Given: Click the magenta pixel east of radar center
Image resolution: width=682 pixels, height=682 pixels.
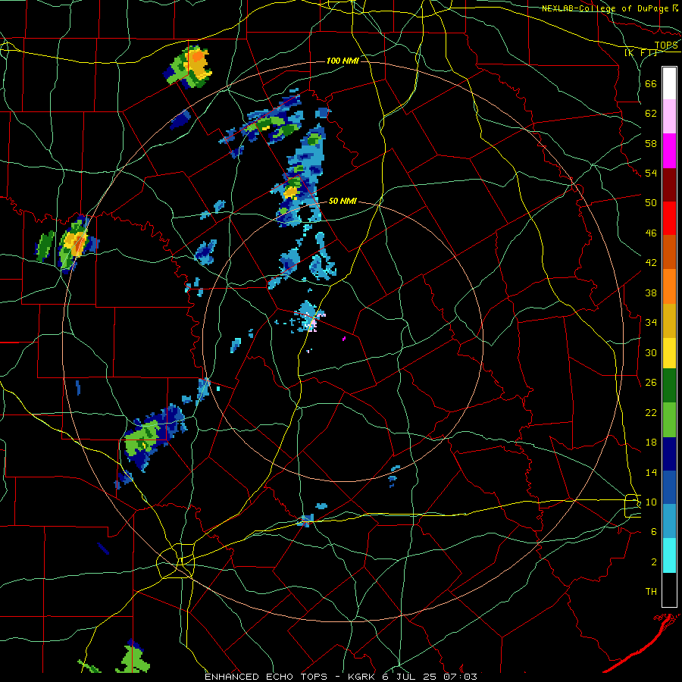Looking at the screenshot, I should coord(344,338).
